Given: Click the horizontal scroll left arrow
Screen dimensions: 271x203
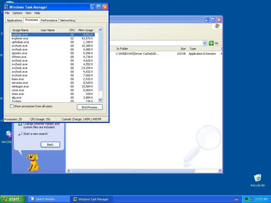Looking at the screenshot, I should point(69,171).
